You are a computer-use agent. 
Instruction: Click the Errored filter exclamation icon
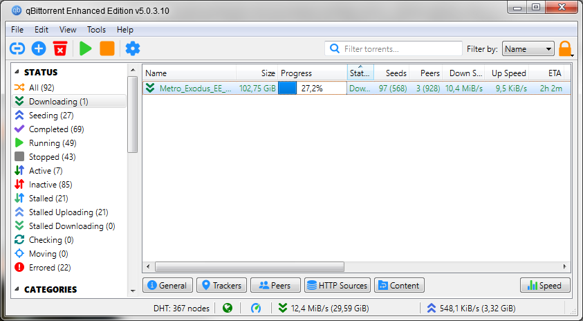click(x=19, y=267)
